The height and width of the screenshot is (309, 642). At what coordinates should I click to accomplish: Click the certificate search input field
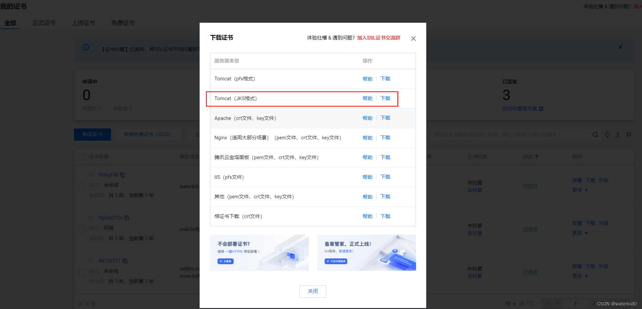coord(511,134)
